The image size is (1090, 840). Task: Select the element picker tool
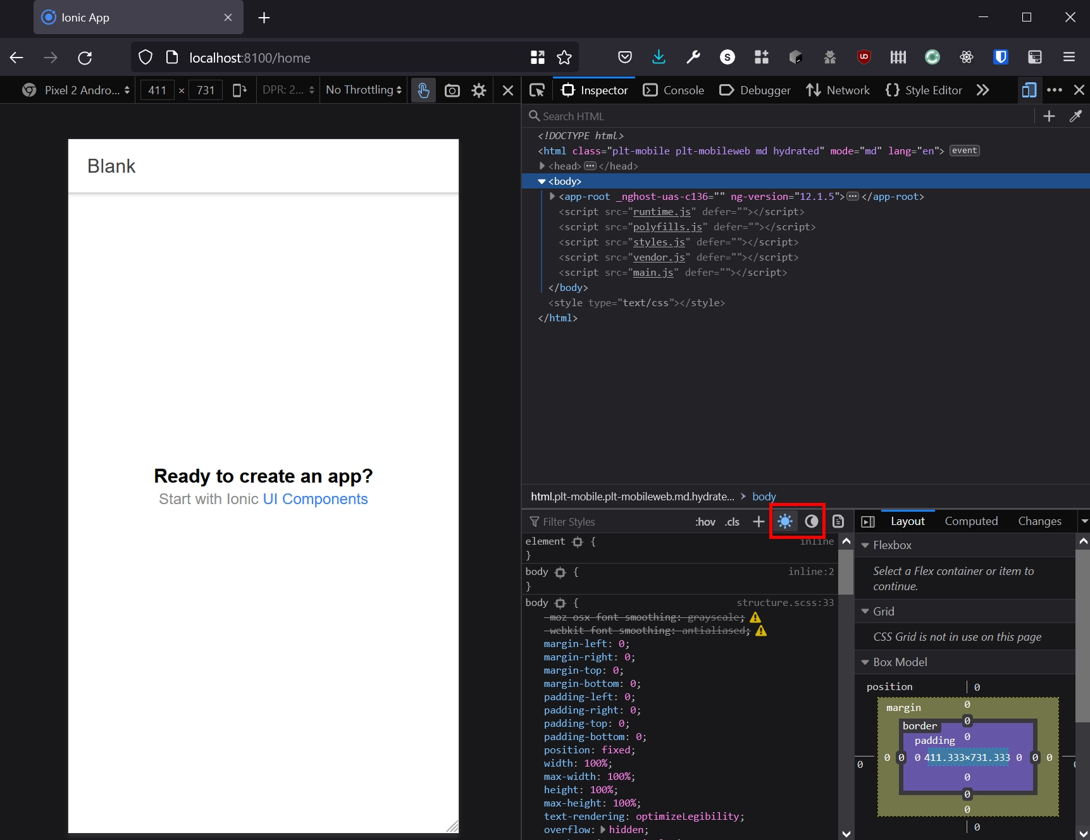[537, 90]
